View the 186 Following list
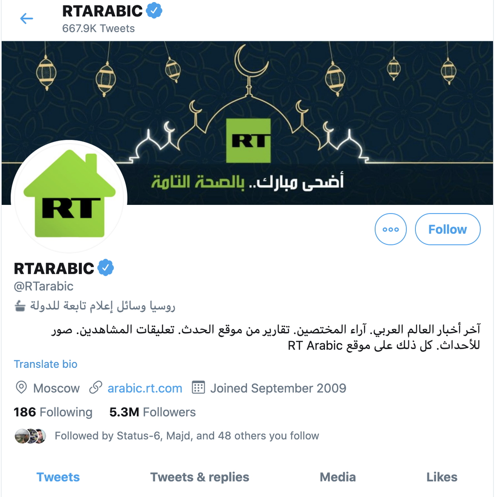 pyautogui.click(x=53, y=412)
